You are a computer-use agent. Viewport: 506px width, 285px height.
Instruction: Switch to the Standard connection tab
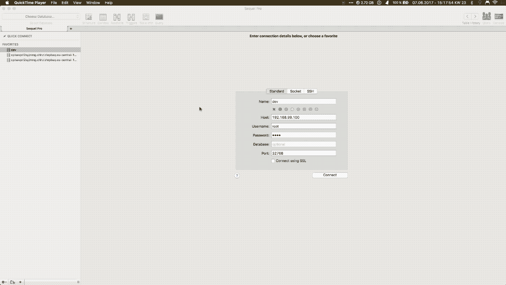pos(277,91)
